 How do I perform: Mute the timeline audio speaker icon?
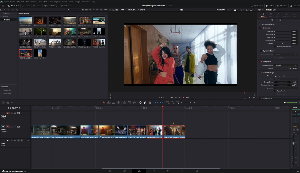285,103
